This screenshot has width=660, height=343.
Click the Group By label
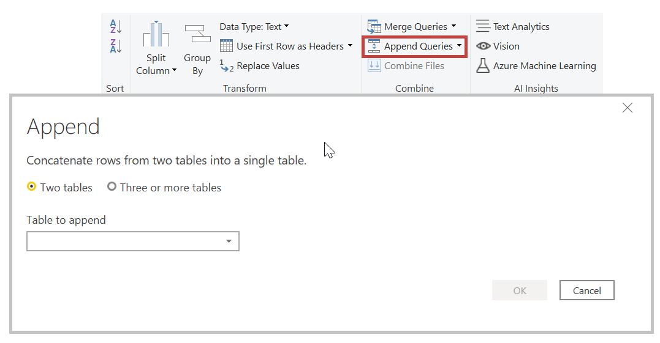(x=197, y=64)
